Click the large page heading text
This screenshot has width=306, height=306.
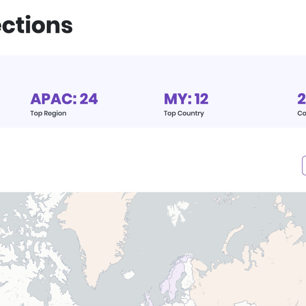coord(36,25)
